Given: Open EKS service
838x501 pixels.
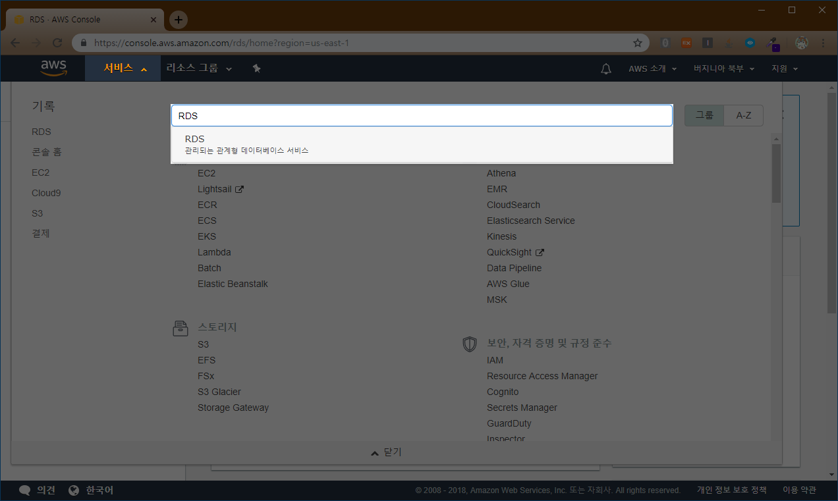Looking at the screenshot, I should 207,236.
